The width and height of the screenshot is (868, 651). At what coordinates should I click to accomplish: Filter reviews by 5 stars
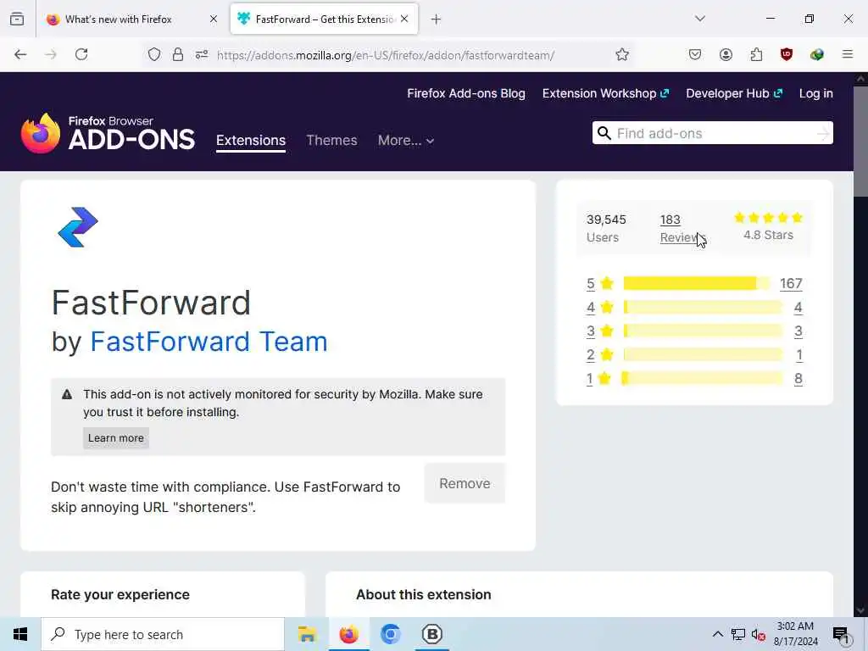(x=600, y=283)
